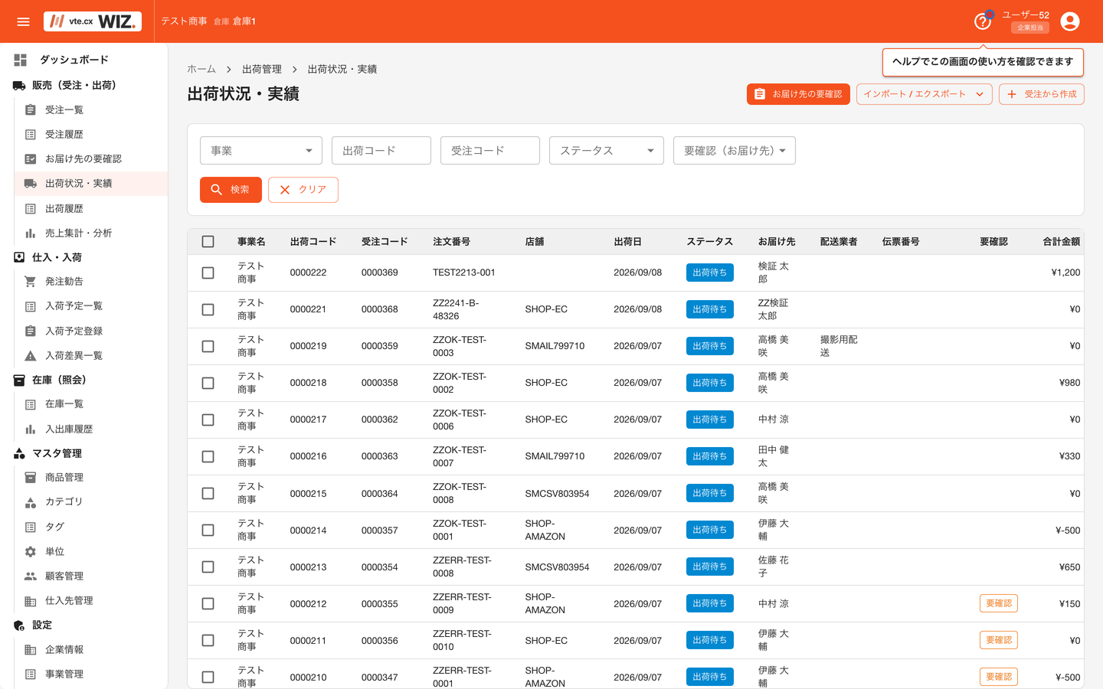The width and height of the screenshot is (1103, 689).
Task: Expand the インポート / エクスポート dropdown
Action: tap(924, 94)
